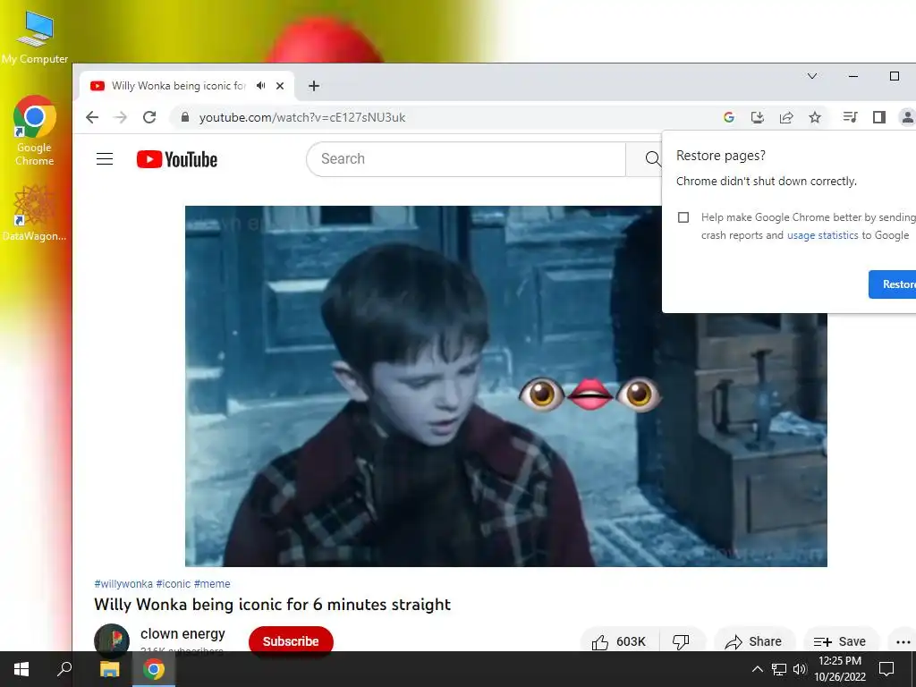Open media controls icon in toolbar

tap(850, 117)
